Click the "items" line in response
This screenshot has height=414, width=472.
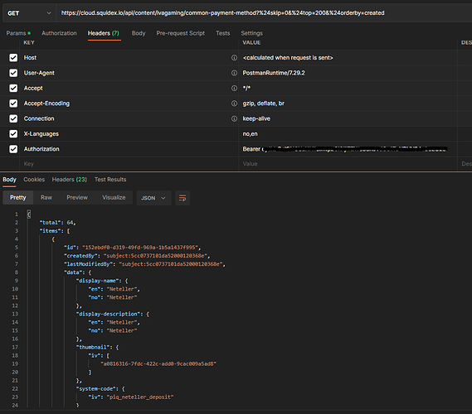click(x=55, y=231)
